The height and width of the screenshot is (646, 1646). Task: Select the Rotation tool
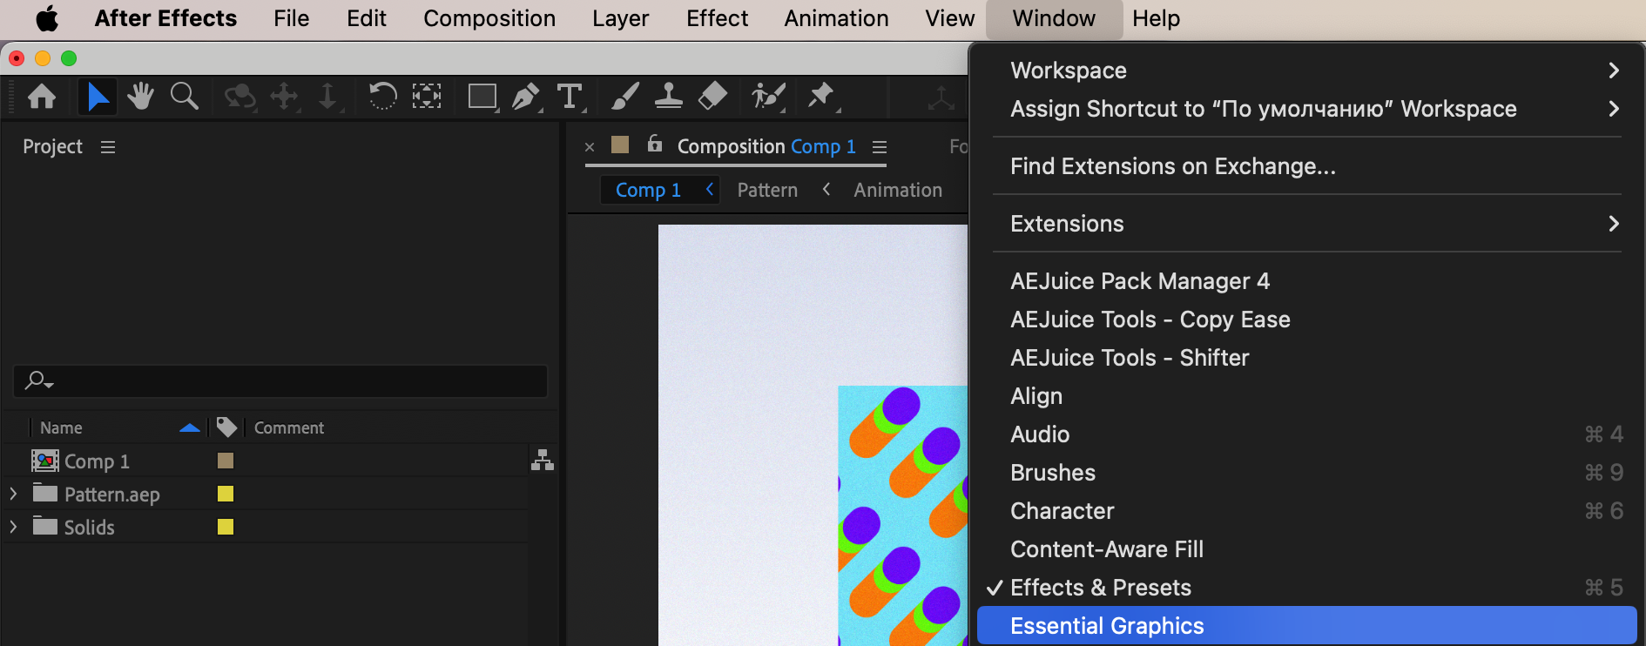[x=382, y=96]
